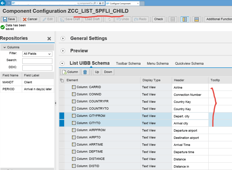
Task: Open the Filter 'All Fields' dropdown
Action: pos(37,54)
